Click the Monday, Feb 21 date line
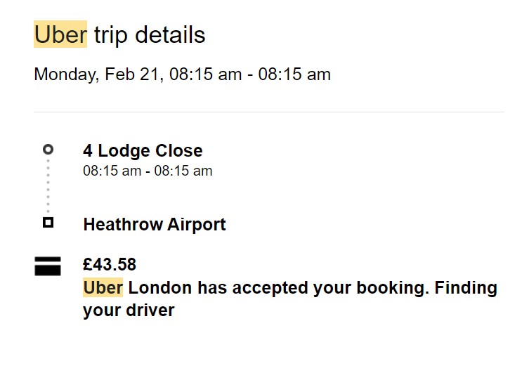Viewport: 522px width, 366px height. click(182, 74)
